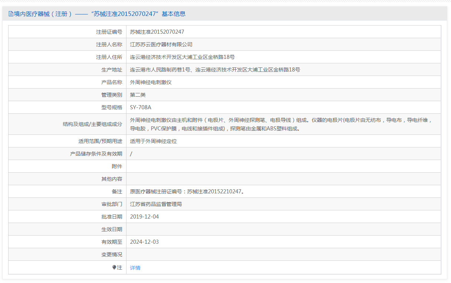The height and width of the screenshot is (283, 451).
Task: Click the 变更情况 label
Action: 112,254
